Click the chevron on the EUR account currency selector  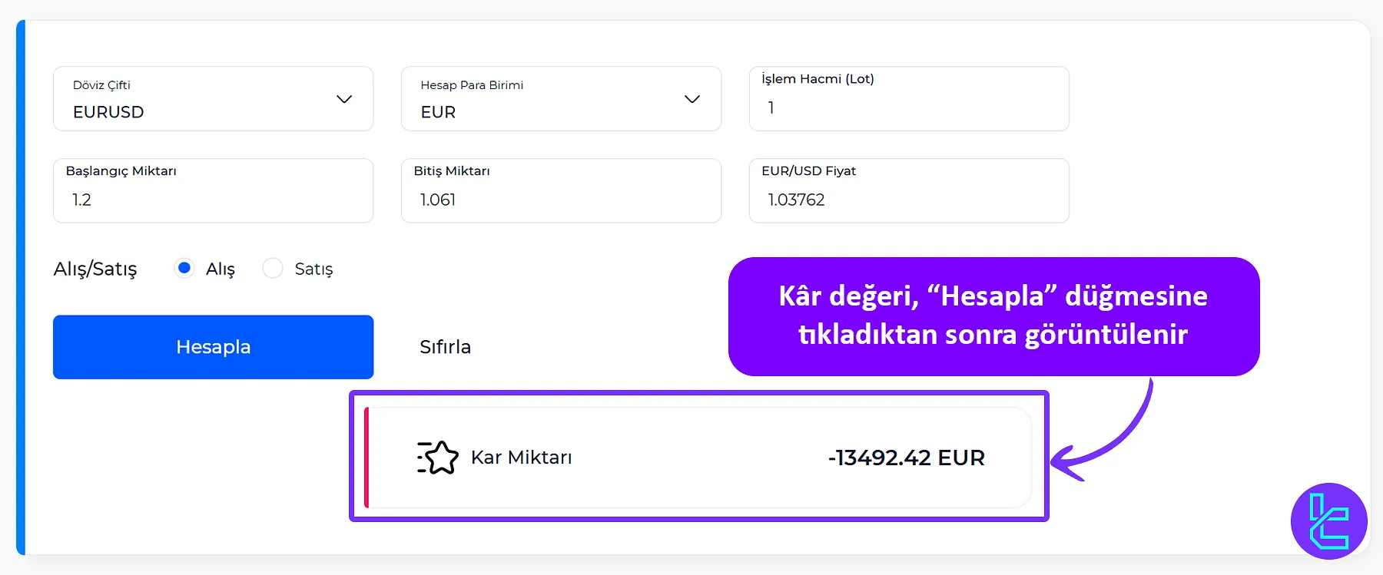[691, 99]
